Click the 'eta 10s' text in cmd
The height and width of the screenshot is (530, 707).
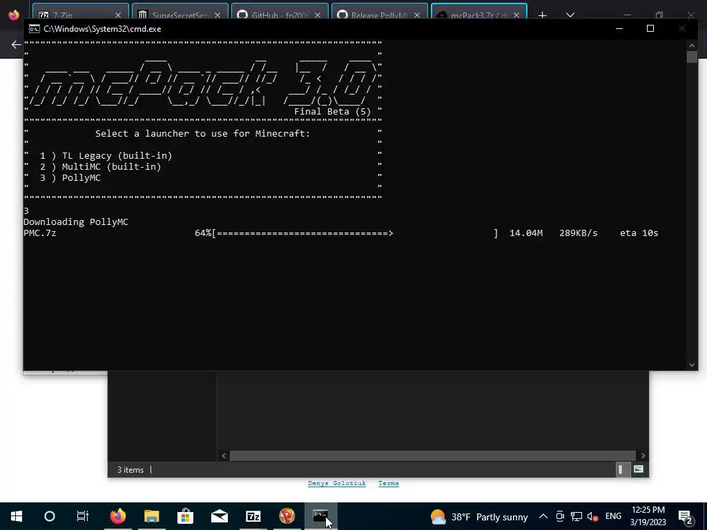pyautogui.click(x=639, y=233)
